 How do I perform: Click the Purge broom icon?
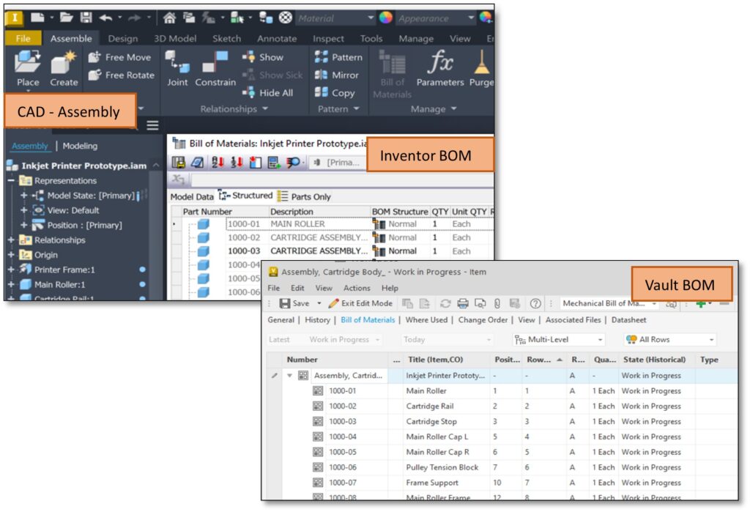(x=481, y=62)
